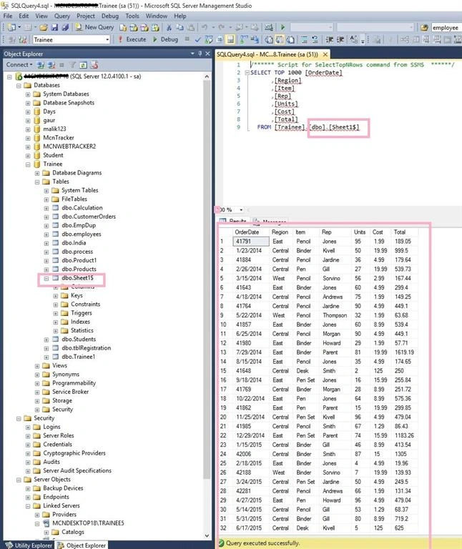Expand the dbo.employees table node
The image size is (462, 549).
[46, 234]
